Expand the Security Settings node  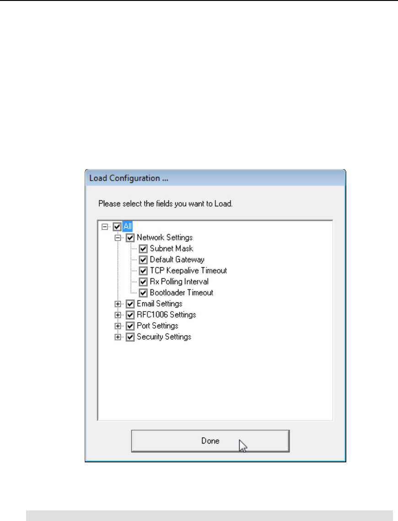[118, 337]
